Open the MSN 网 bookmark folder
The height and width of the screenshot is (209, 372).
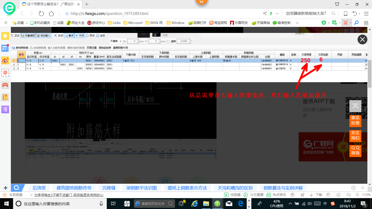(154, 23)
